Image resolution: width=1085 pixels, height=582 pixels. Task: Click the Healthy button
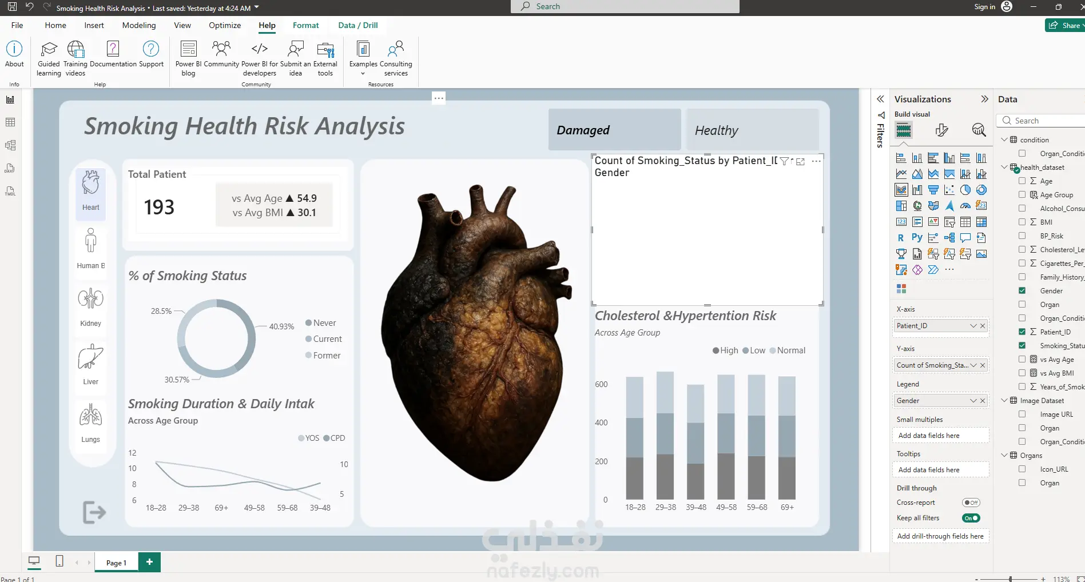[x=752, y=130]
